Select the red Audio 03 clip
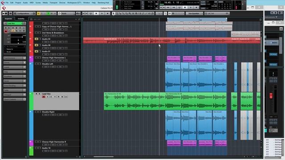Viewport: 285px width, 160px height. (x=172, y=40)
